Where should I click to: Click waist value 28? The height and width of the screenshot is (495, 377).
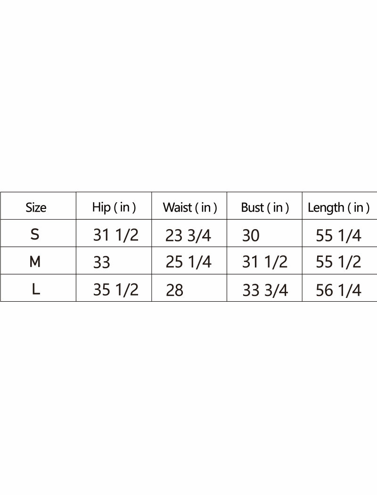(174, 290)
